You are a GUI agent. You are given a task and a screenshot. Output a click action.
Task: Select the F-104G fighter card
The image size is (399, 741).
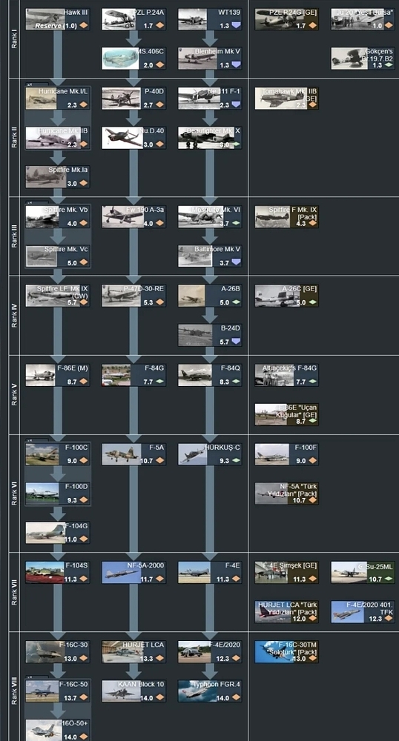(58, 533)
